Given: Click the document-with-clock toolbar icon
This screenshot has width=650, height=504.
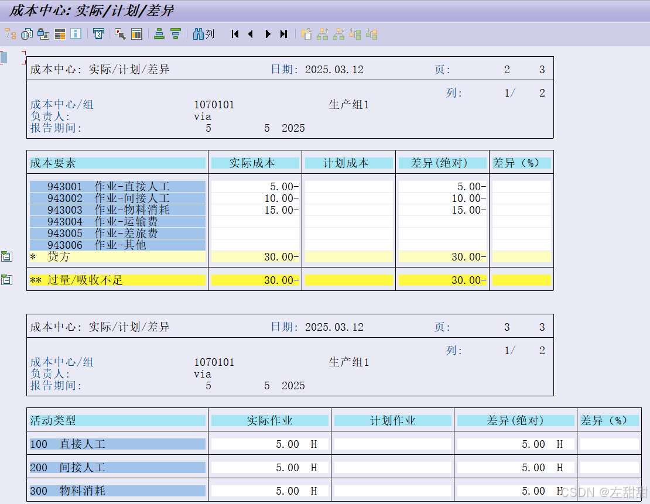Looking at the screenshot, I should pos(27,34).
